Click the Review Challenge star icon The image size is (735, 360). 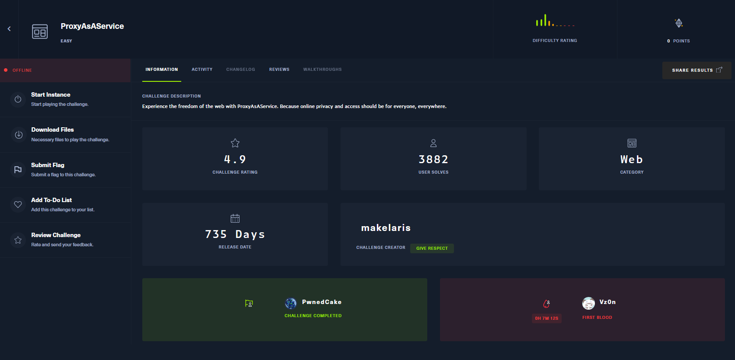point(18,240)
